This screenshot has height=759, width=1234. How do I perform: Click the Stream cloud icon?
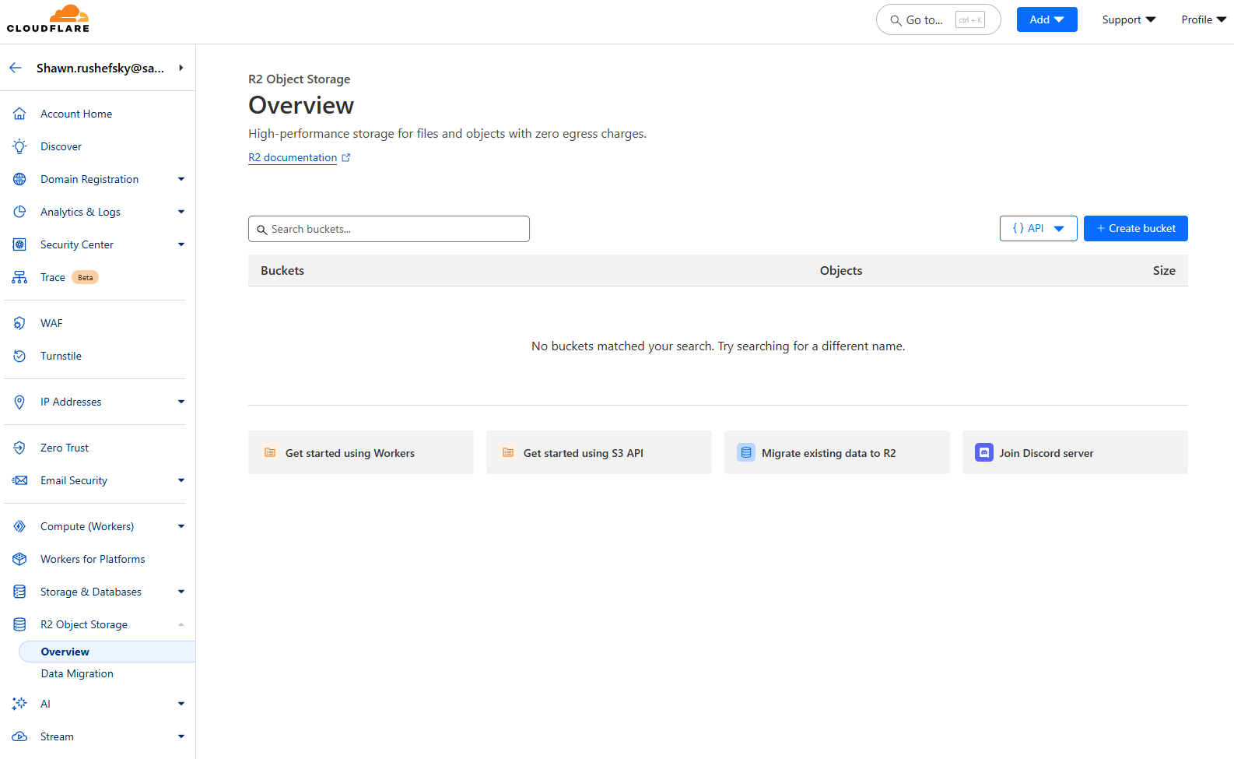click(19, 736)
